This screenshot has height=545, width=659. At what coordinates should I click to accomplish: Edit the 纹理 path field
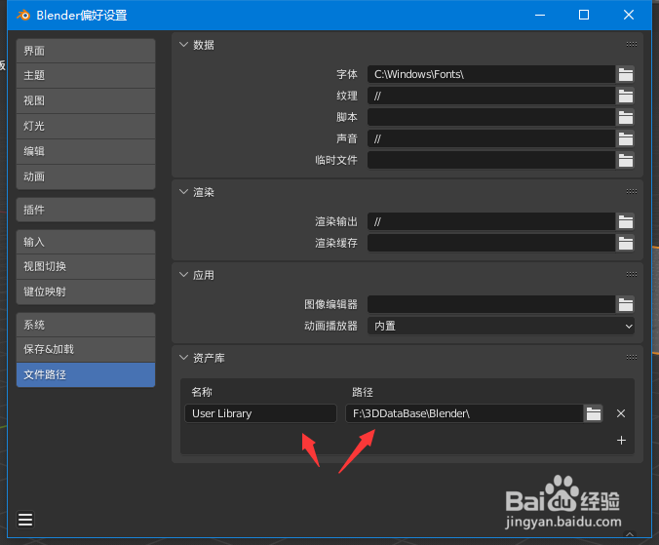[x=491, y=96]
